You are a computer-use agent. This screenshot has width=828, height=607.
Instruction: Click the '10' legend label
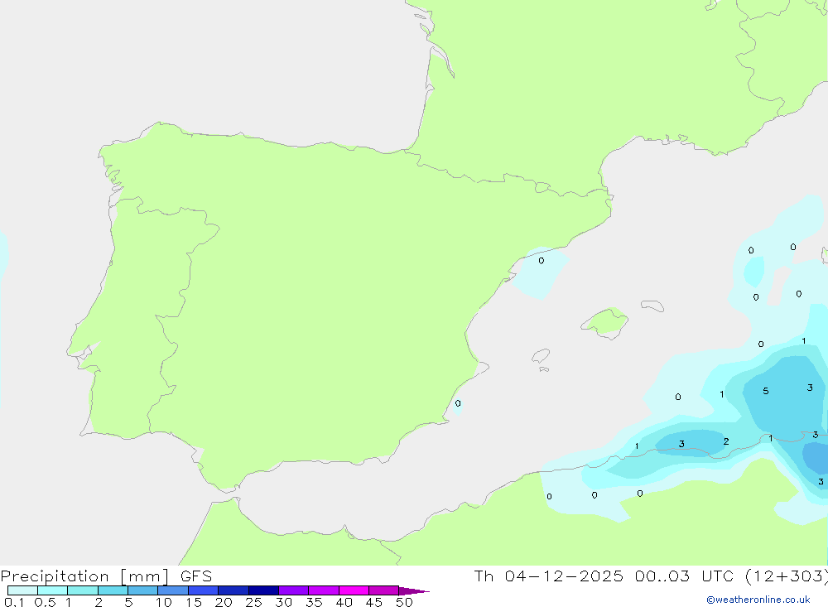pyautogui.click(x=163, y=602)
